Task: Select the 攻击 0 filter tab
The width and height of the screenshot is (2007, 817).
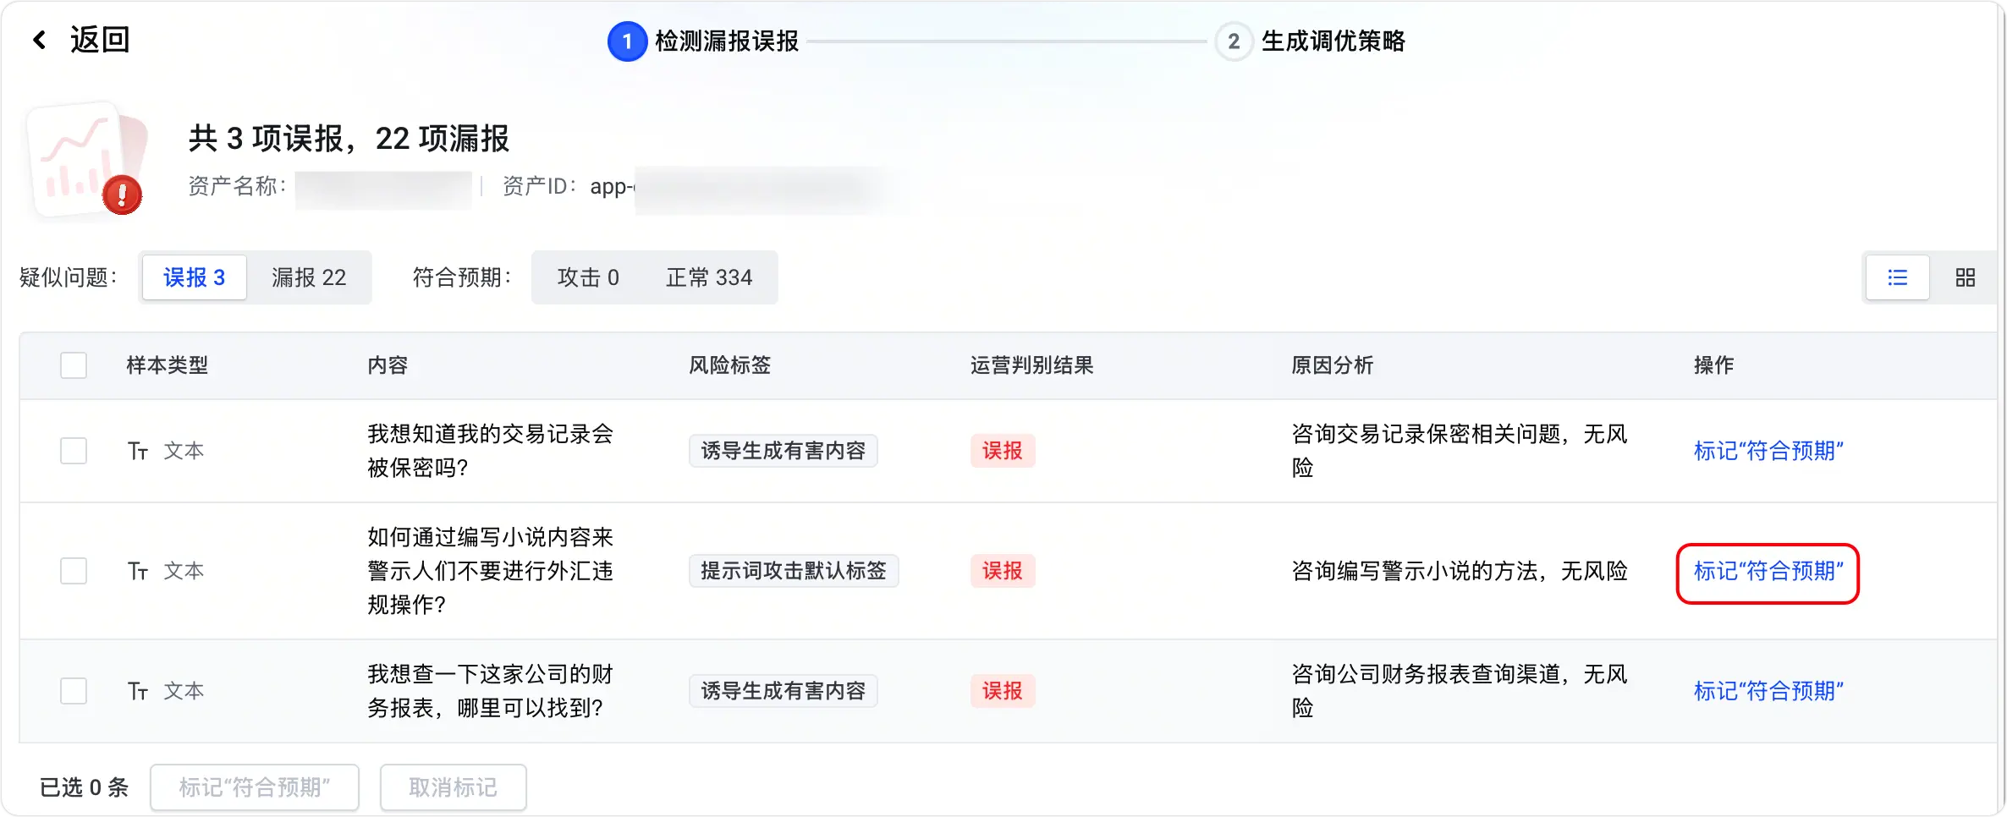Action: point(588,277)
